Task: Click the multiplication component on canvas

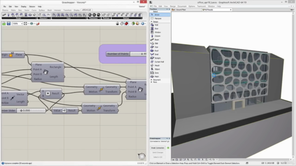Action: click(51, 94)
